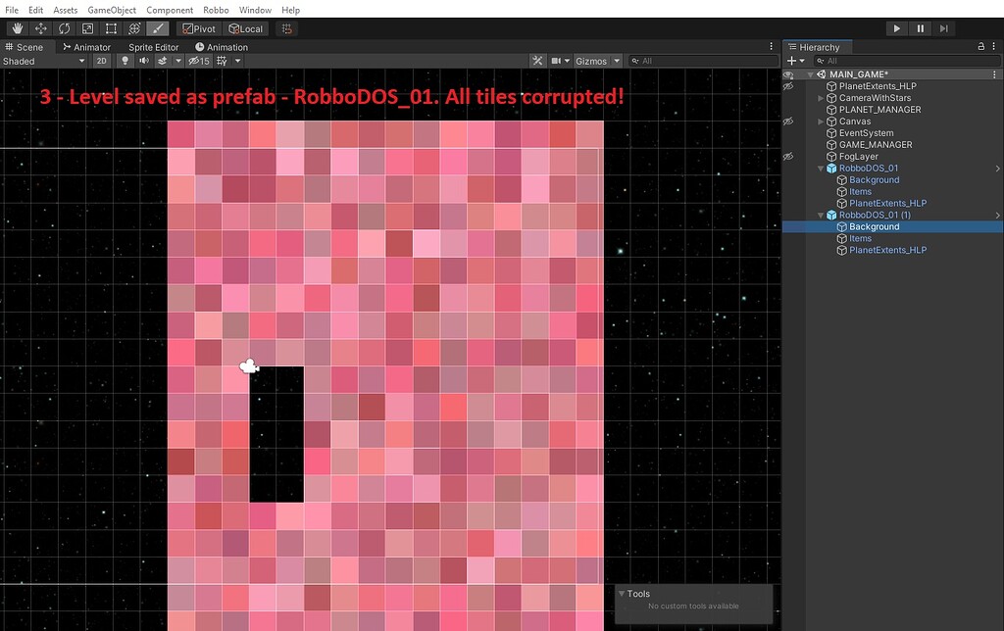Click the Hierarchy search field
This screenshot has width=1004, height=631.
pyautogui.click(x=907, y=60)
